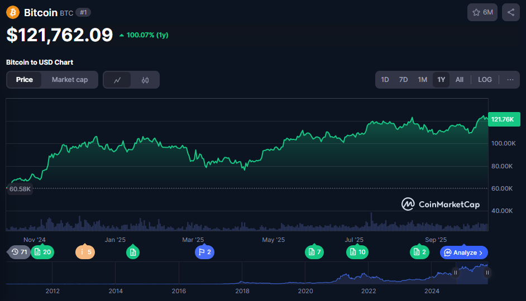Open the three-dots more options menu

pyautogui.click(x=510, y=80)
